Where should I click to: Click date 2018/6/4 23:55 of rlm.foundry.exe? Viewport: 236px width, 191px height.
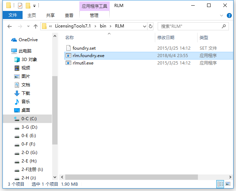tap(173, 56)
